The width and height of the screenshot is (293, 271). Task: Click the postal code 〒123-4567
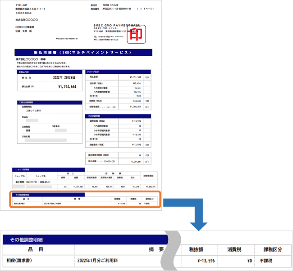point(21,5)
